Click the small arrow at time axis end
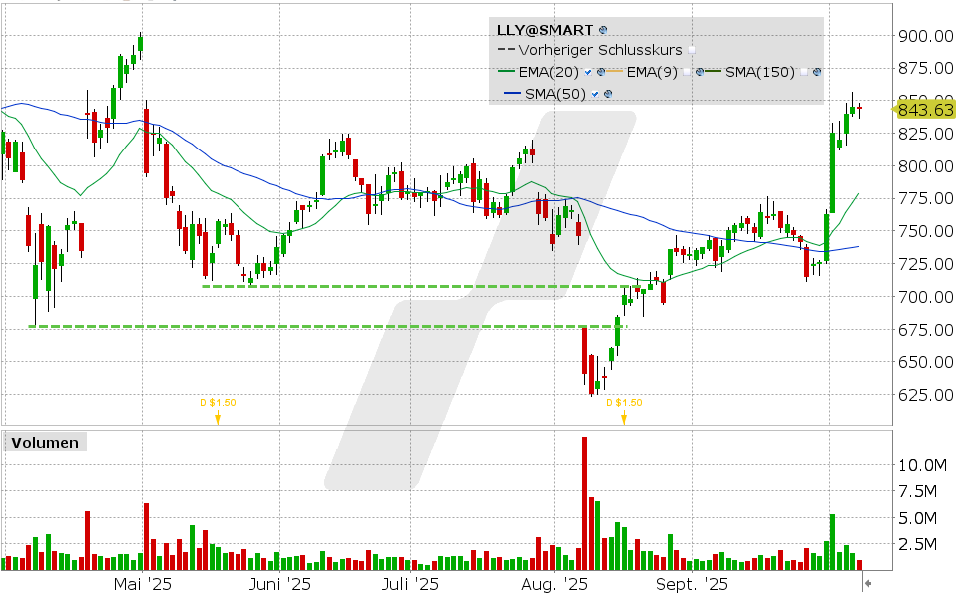 click(867, 582)
